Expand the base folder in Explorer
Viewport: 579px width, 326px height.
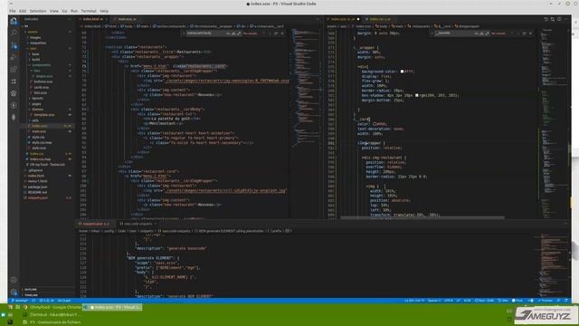35,54
